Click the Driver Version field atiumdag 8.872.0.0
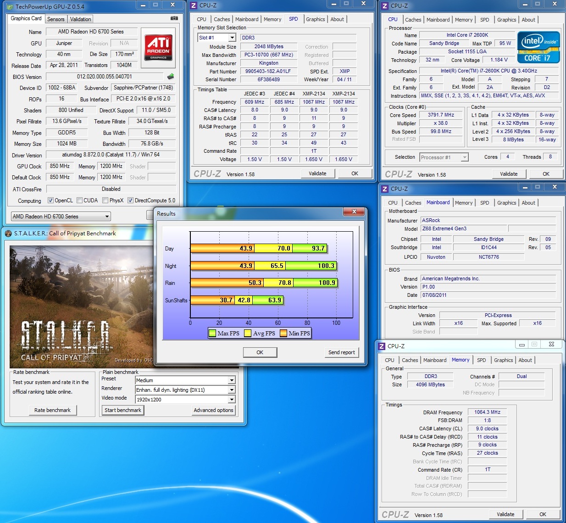Screen dimensions: 566x523 pyautogui.click(x=111, y=155)
